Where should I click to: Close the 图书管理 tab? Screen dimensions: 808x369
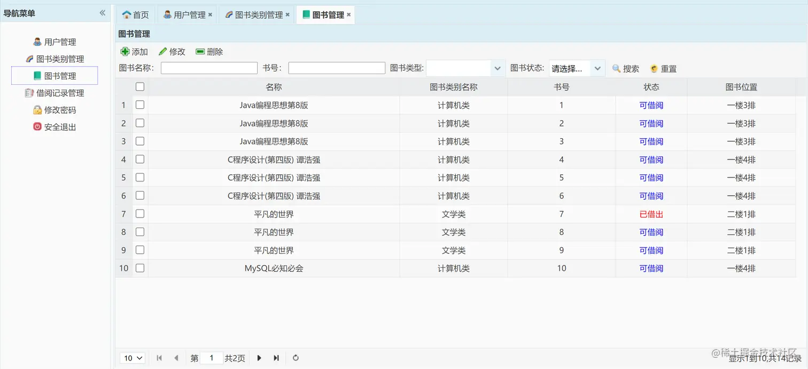click(349, 15)
